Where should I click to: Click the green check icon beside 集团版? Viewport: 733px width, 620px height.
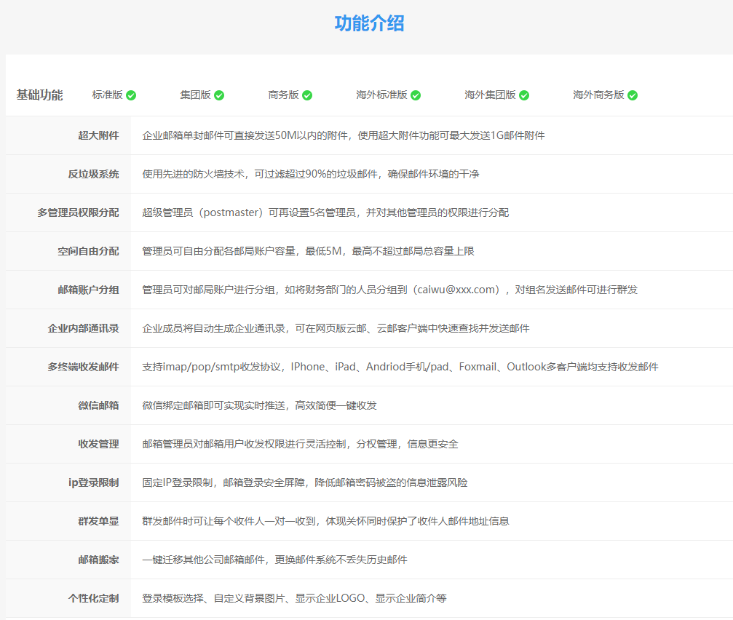point(219,95)
